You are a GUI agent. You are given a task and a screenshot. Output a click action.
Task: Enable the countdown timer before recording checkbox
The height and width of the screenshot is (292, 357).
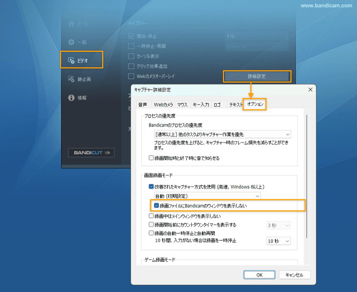point(151,225)
